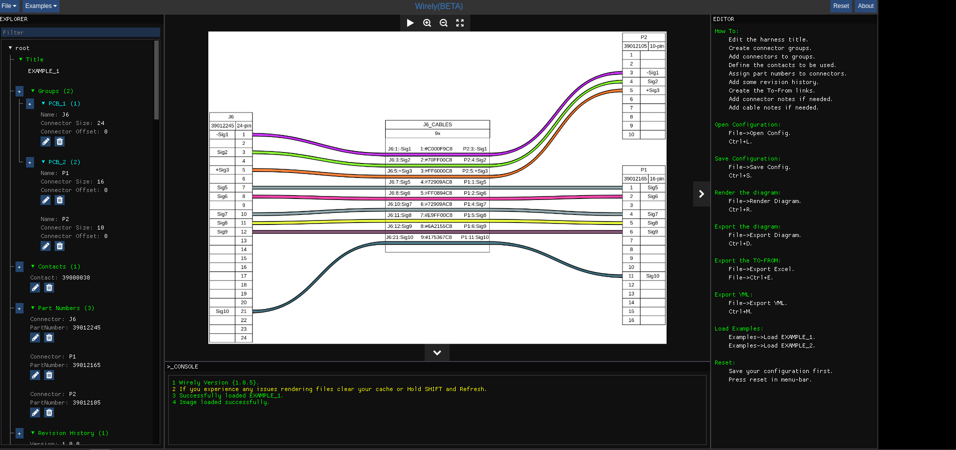
Task: Add a new group with plus button
Action: tap(20, 91)
